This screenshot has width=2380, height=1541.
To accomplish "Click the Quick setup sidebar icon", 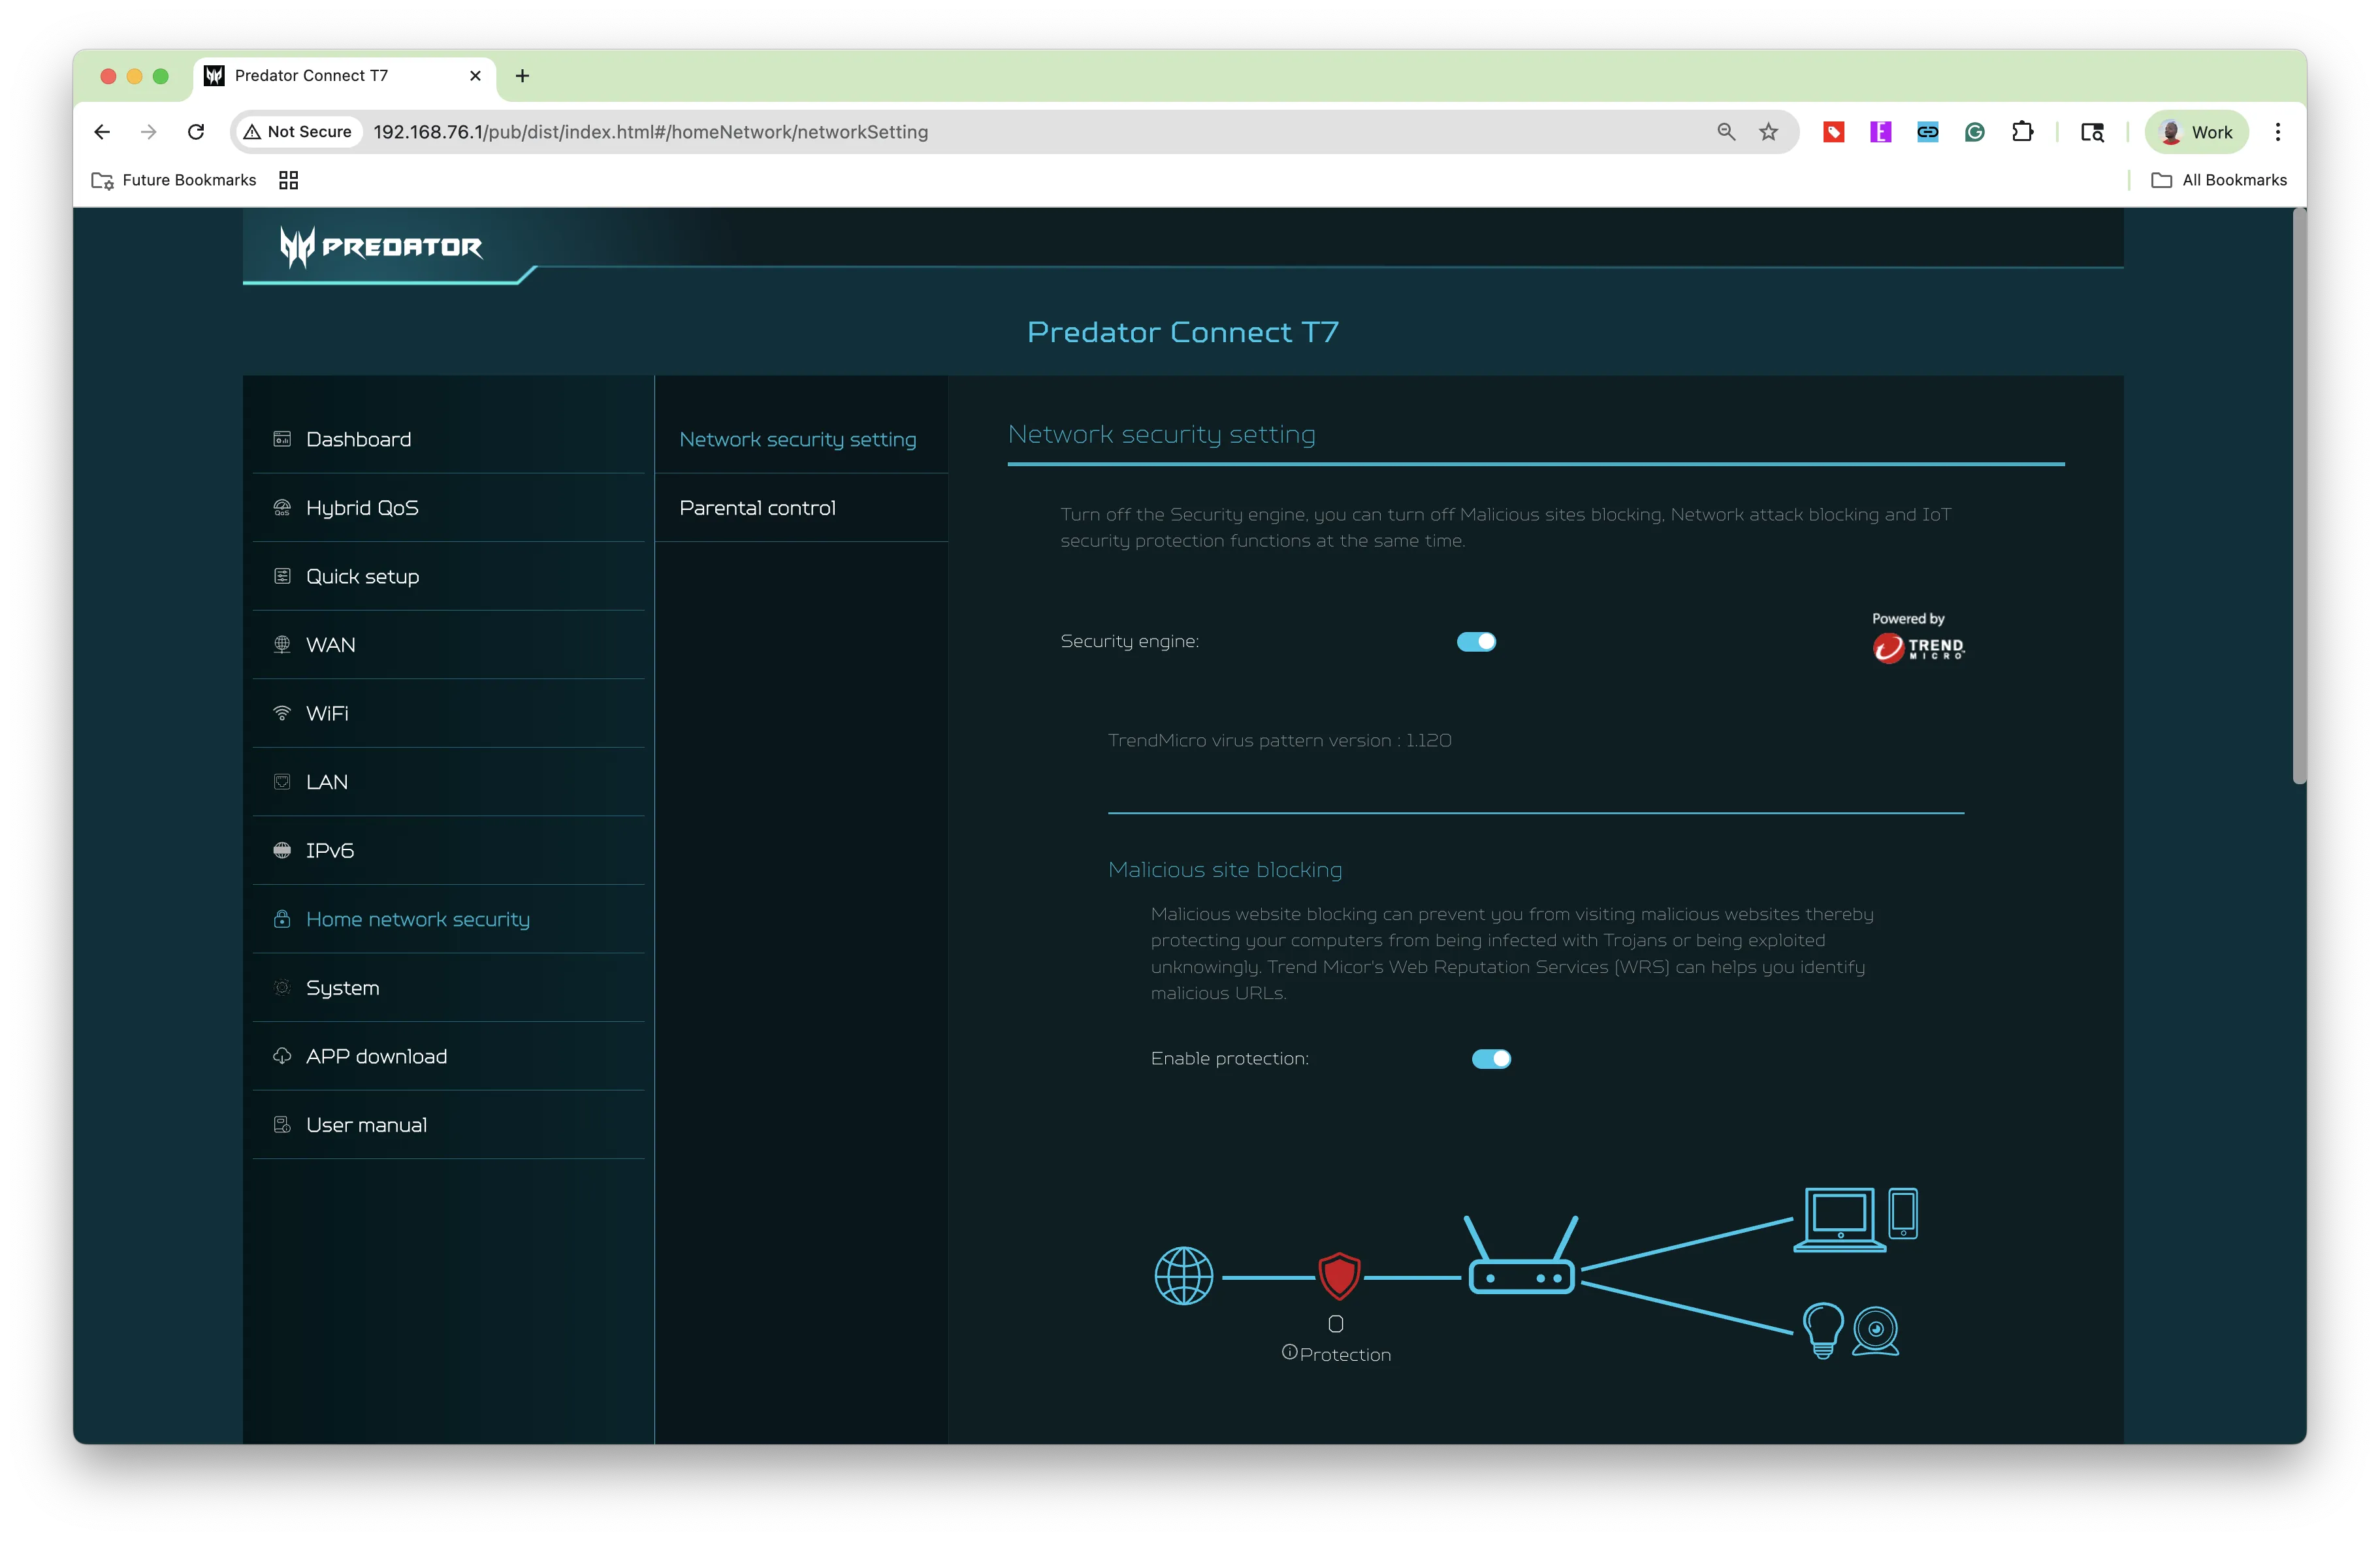I will (282, 576).
